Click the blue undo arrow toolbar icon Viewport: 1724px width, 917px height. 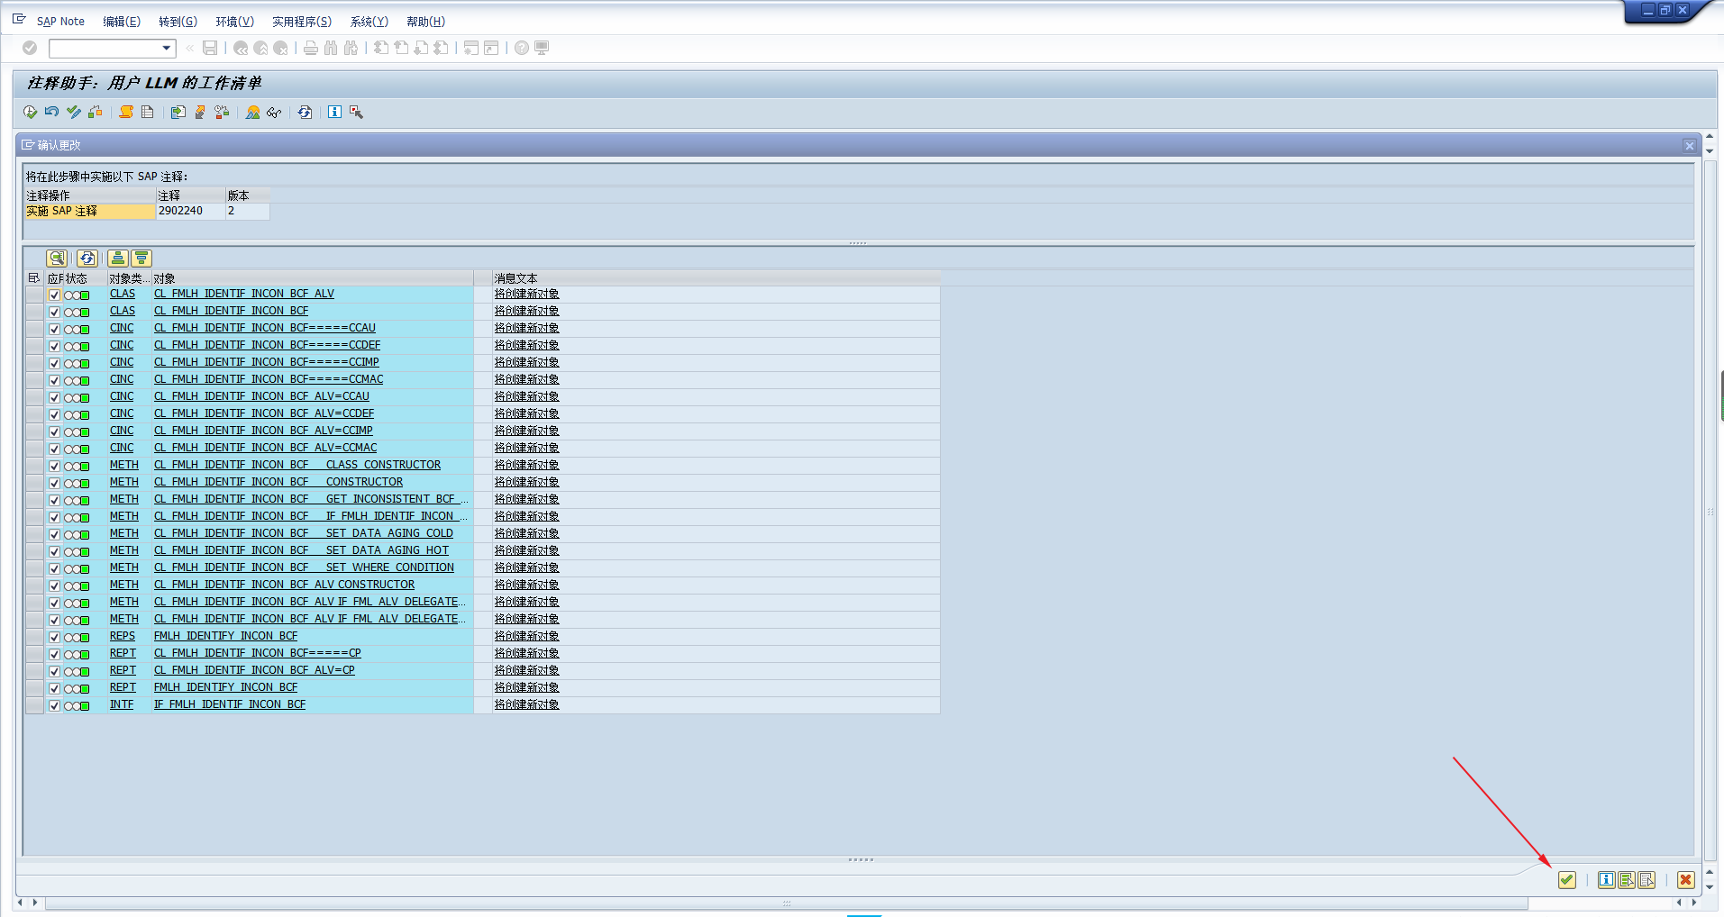51,112
